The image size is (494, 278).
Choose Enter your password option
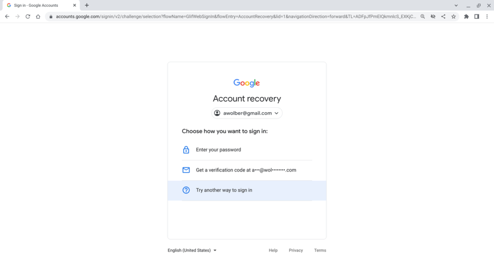coord(247,150)
